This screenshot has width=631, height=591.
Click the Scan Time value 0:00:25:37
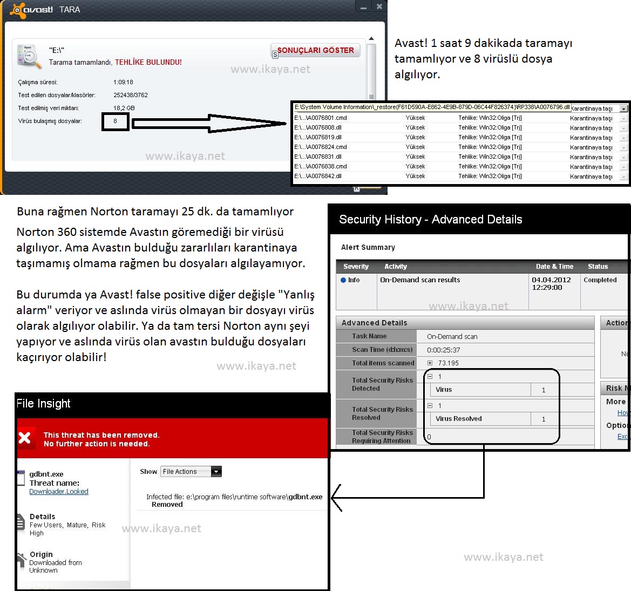444,350
